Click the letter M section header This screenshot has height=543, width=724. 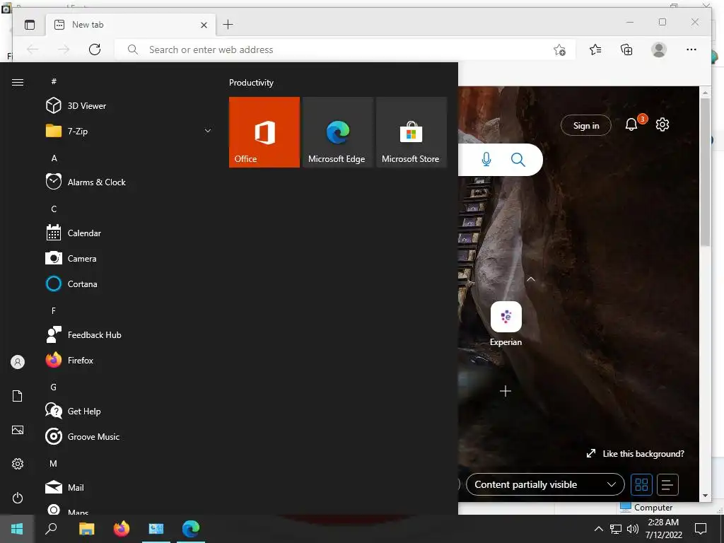(54, 463)
